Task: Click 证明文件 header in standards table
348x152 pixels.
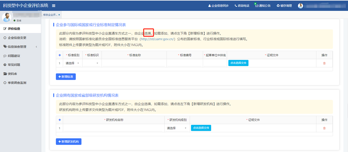Action: coord(272,55)
